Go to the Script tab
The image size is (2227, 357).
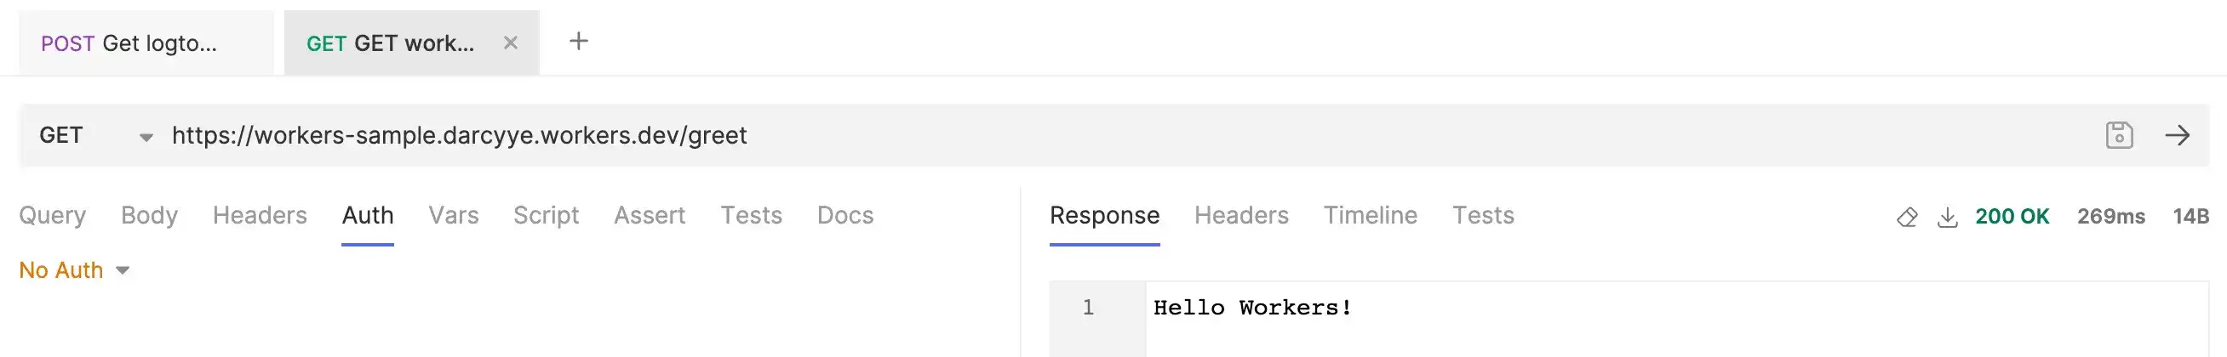(x=546, y=216)
